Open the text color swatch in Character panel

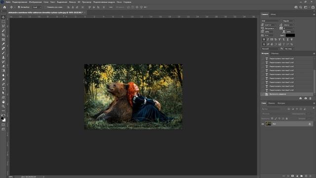click(x=290, y=35)
